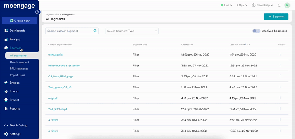Open the CS_from_RFM_page segment link

(61, 77)
